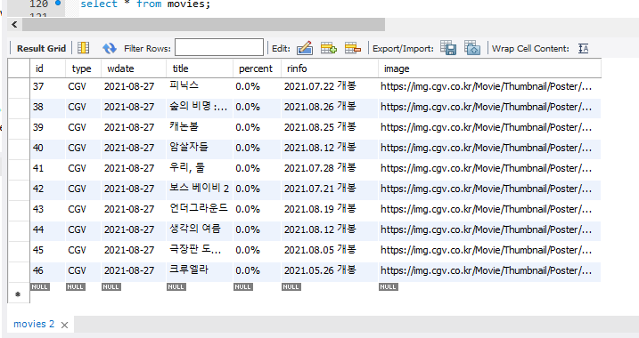Insert a new row in the grid

point(329,48)
